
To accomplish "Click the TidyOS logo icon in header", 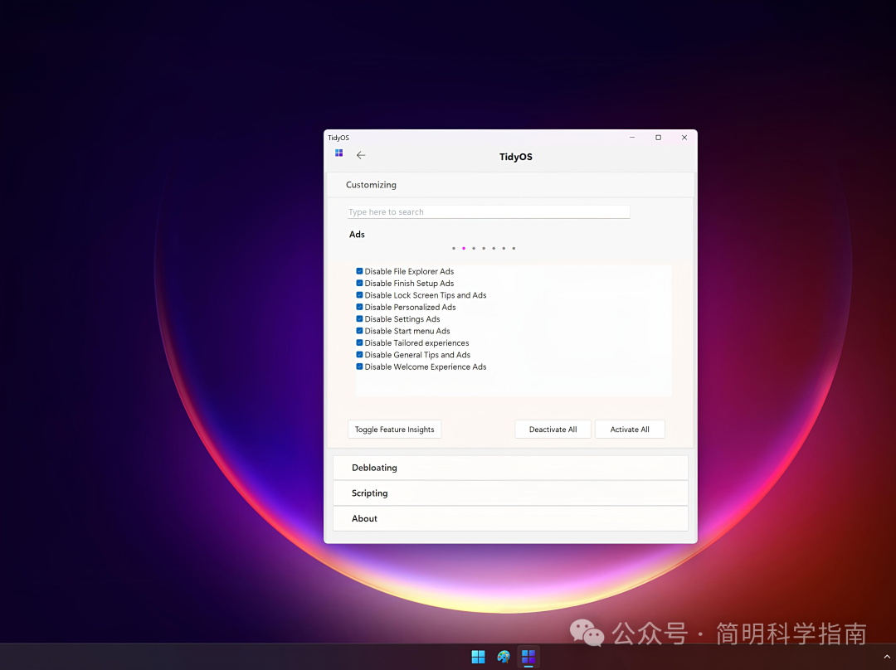I will 338,153.
